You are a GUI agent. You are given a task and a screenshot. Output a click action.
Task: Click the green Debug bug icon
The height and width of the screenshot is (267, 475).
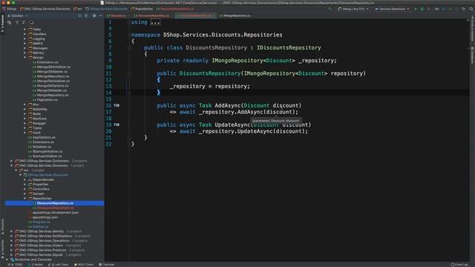coord(422,9)
